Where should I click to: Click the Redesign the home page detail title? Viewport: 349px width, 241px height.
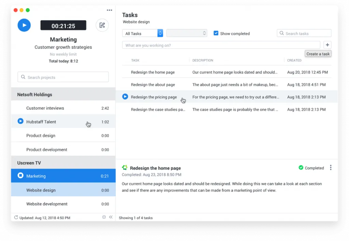pos(155,168)
